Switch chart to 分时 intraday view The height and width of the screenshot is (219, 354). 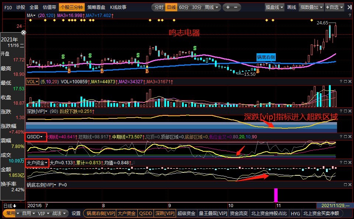[159, 7]
